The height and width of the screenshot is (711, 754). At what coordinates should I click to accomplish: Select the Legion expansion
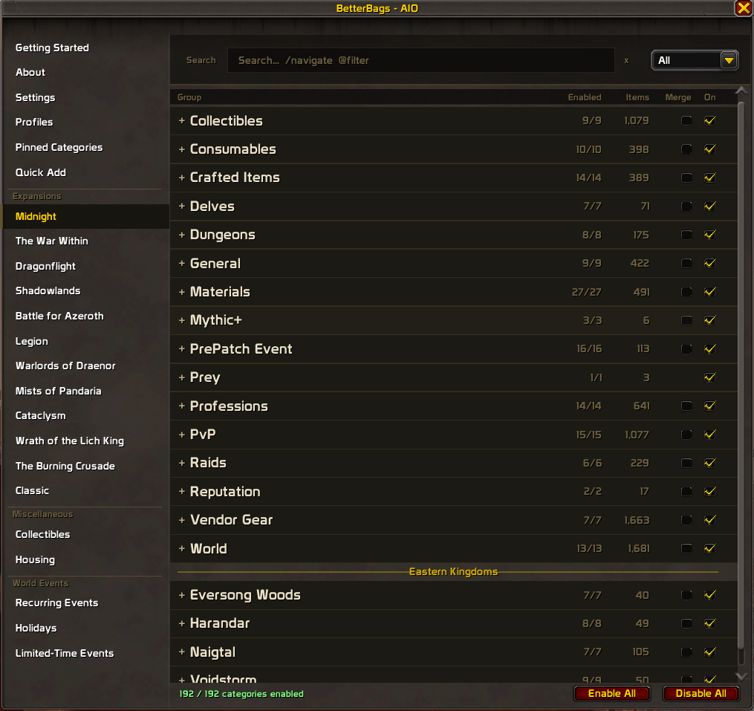click(x=31, y=342)
